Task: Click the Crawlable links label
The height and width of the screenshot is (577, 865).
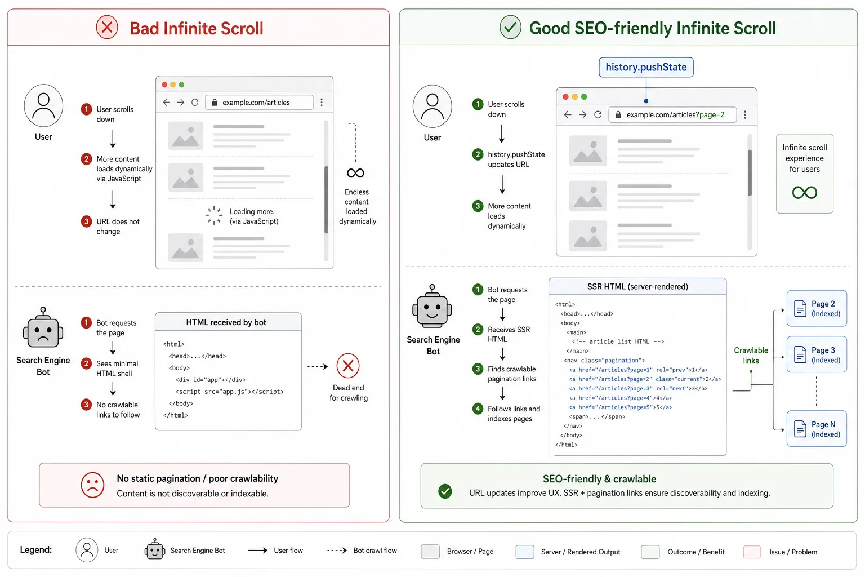Action: [751, 356]
